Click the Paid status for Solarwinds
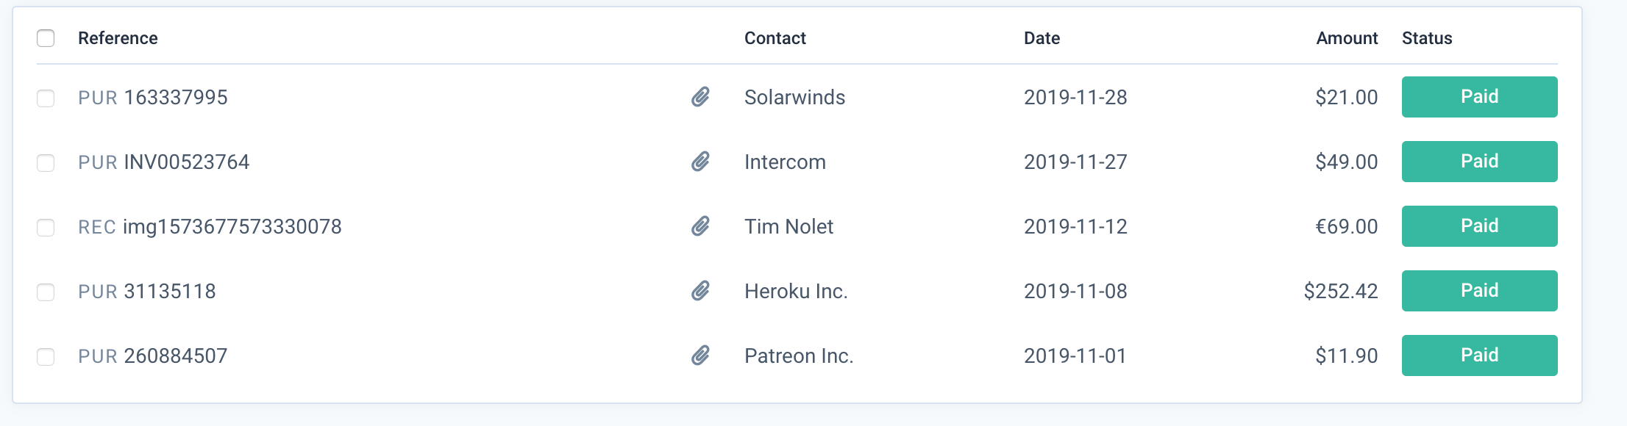This screenshot has height=426, width=1627. pos(1479,97)
